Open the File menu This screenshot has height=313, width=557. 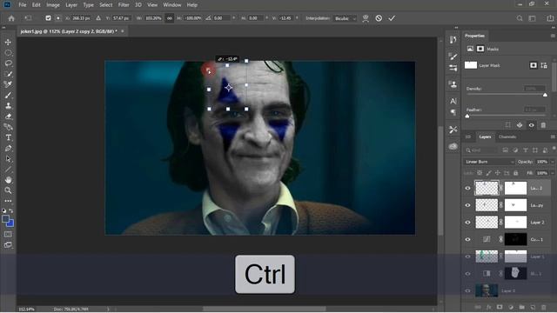[x=22, y=5]
